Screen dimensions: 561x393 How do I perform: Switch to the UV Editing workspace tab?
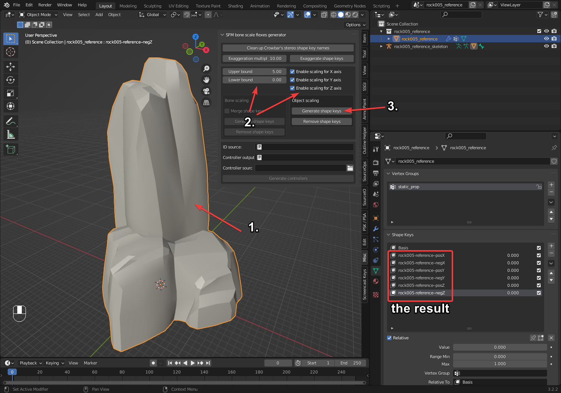(178, 6)
